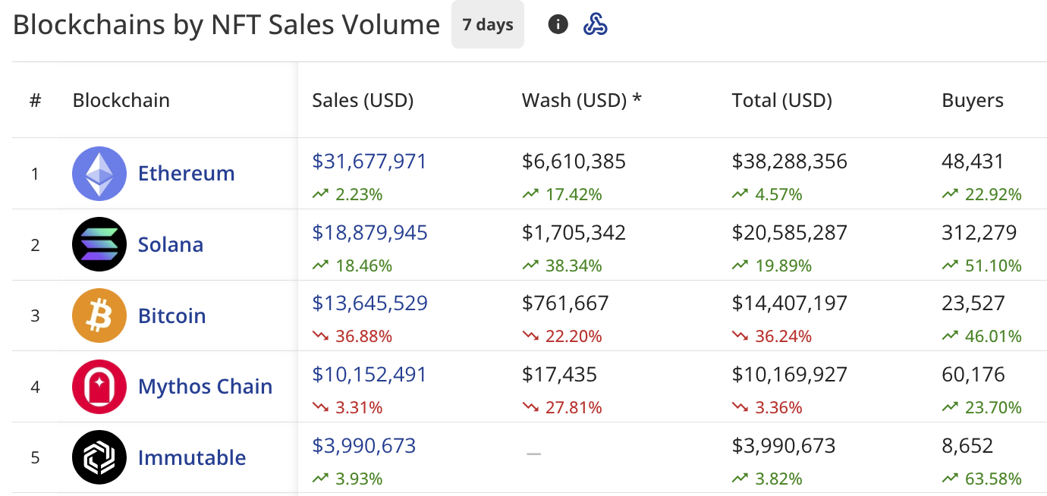Sort by the Total (USD) column header
Screen dimensions: 1047x496
coord(782,101)
